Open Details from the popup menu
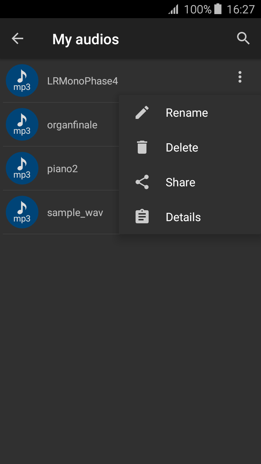 click(x=183, y=217)
